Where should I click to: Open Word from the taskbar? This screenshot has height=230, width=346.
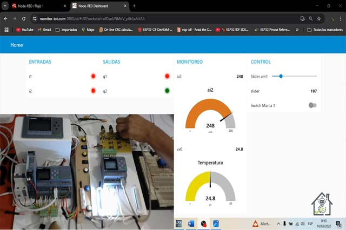[x=191, y=224]
